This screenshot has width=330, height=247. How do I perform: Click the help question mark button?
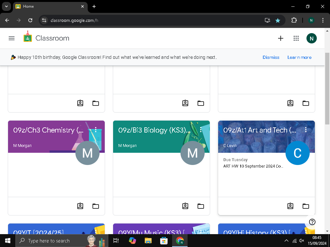[x=312, y=222]
